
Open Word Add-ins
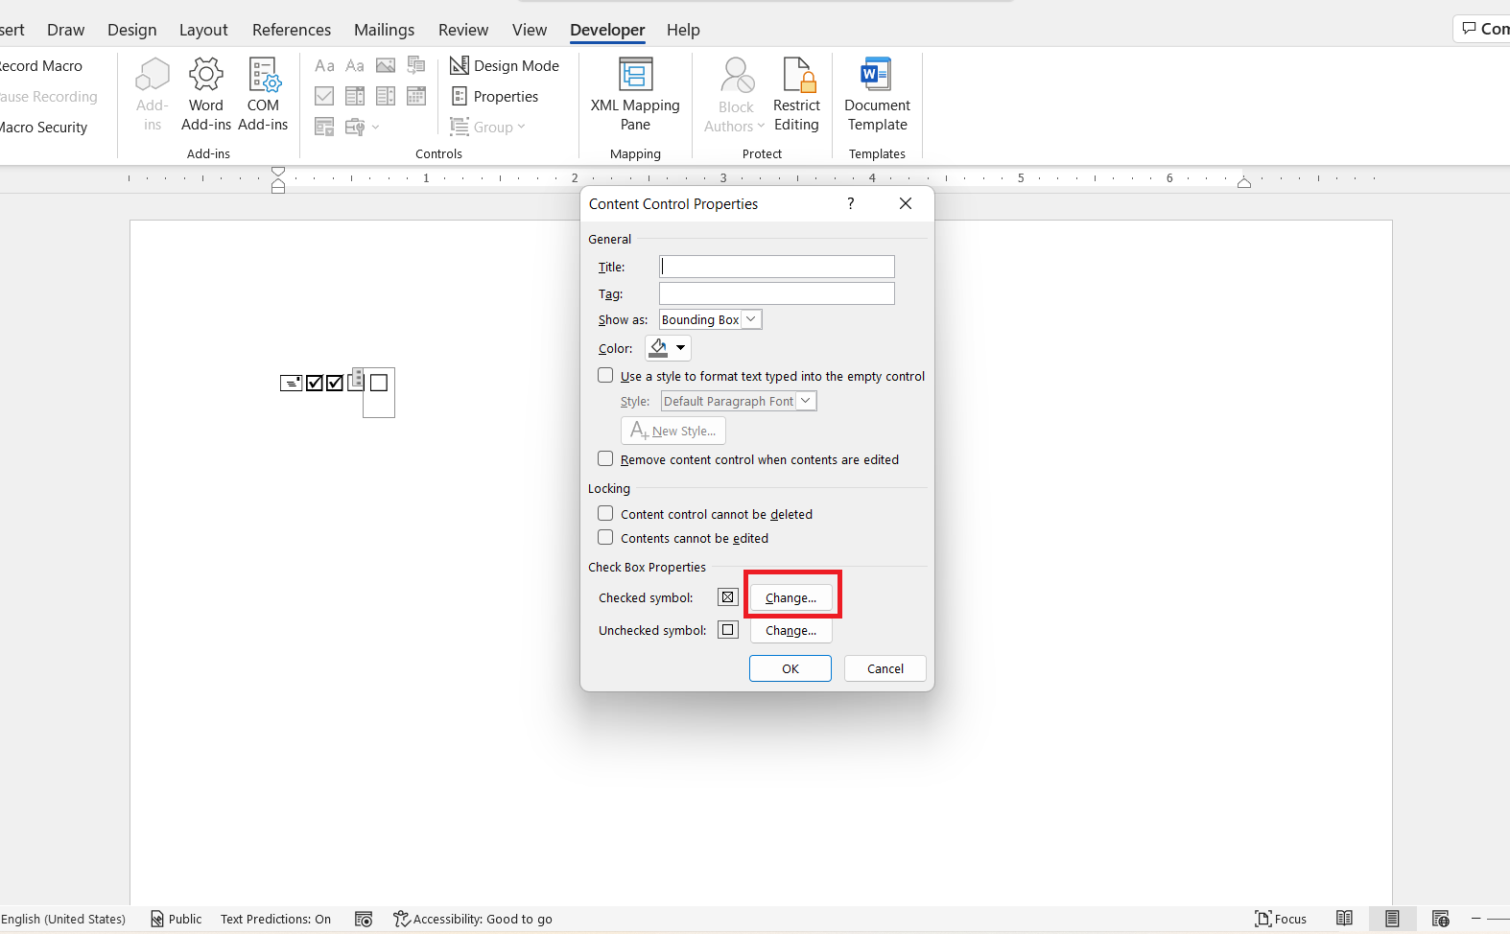tap(205, 94)
